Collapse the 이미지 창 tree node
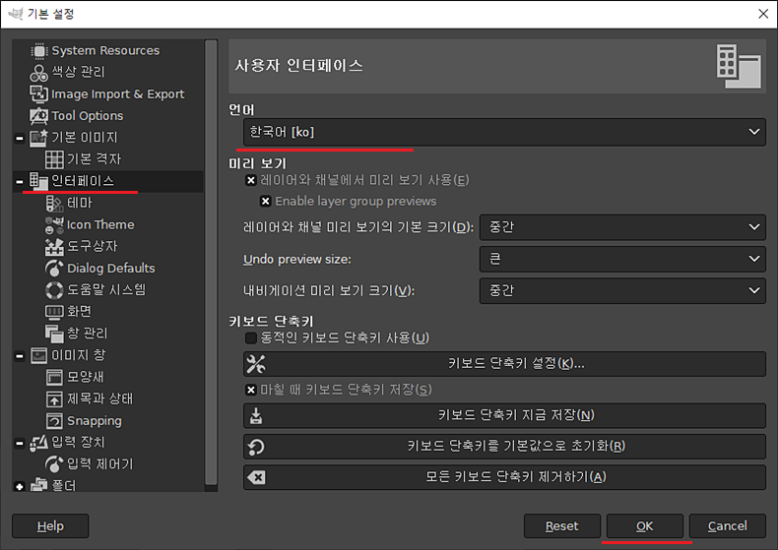778x550 pixels. point(20,356)
